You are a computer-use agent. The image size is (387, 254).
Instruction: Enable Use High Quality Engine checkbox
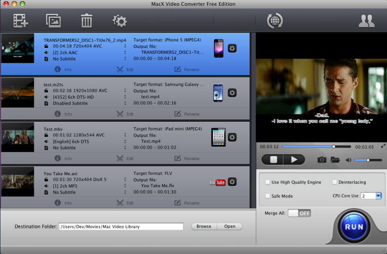pyautogui.click(x=268, y=182)
